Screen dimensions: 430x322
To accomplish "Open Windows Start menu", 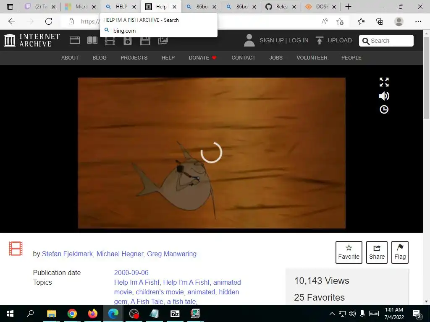I will pos(10,314).
